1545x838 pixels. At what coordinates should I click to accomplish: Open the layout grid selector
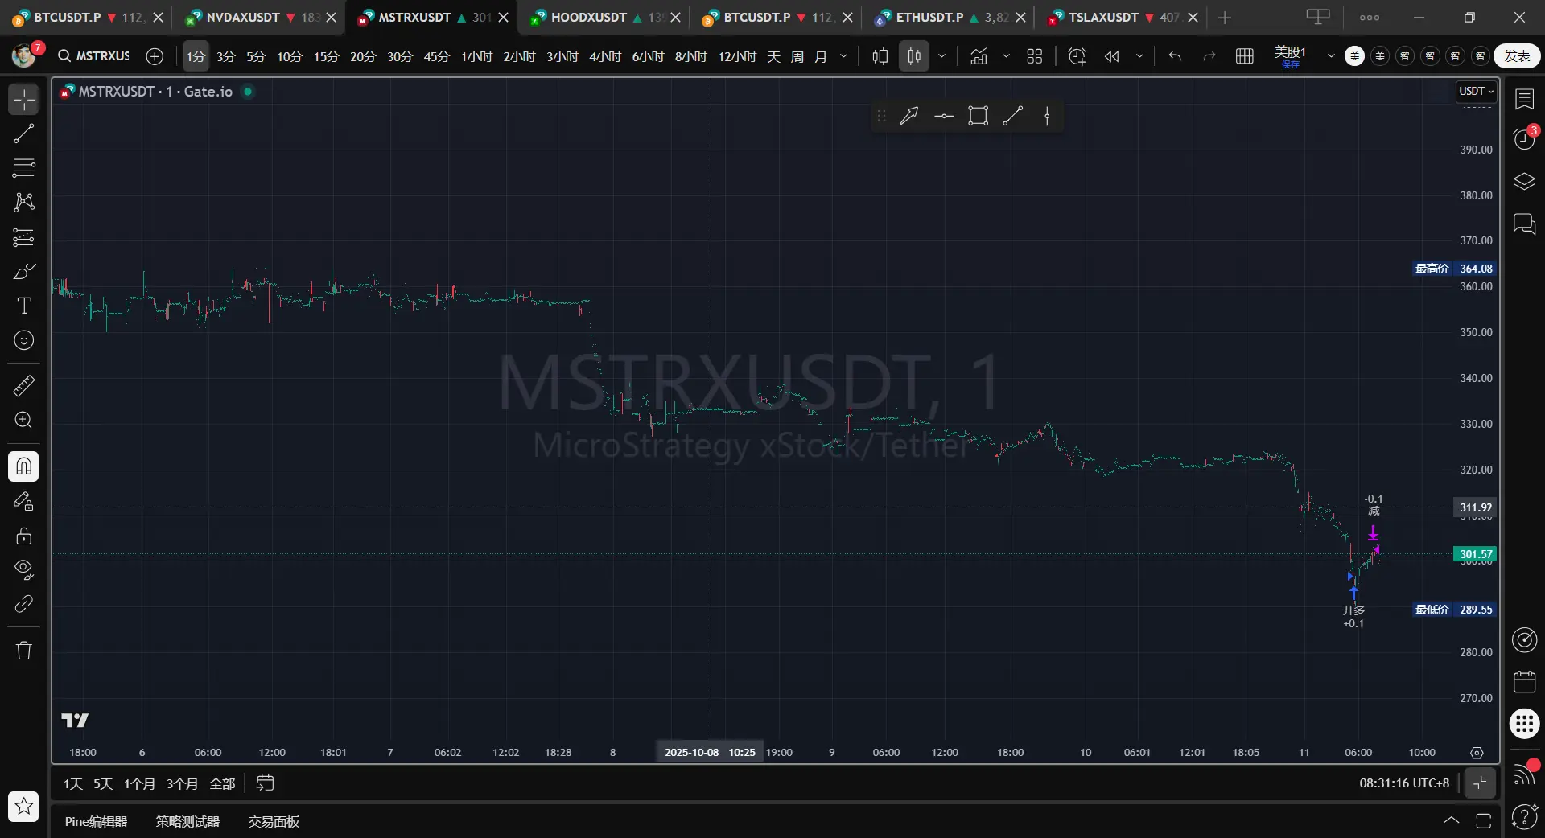[x=1245, y=56]
